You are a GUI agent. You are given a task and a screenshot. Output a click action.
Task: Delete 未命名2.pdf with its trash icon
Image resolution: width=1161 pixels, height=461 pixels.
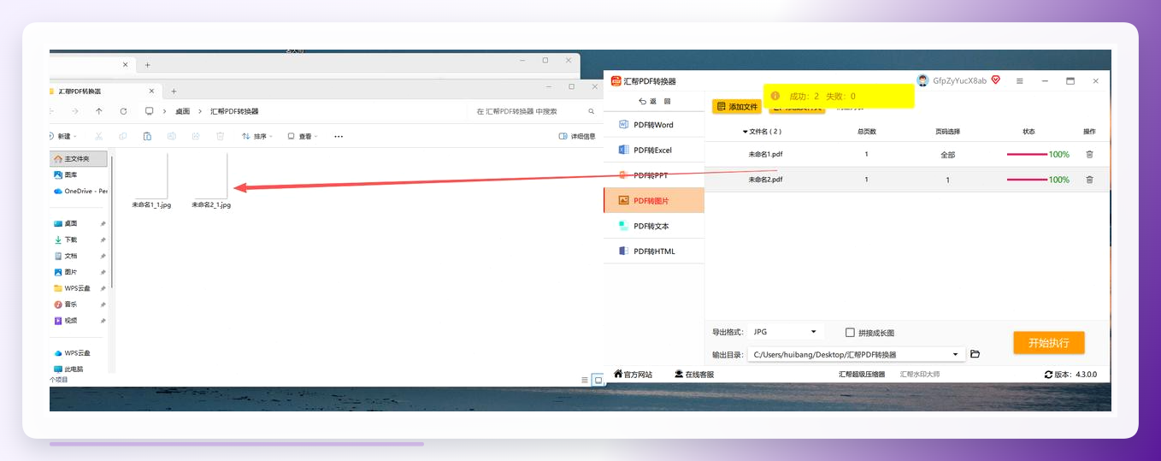(1089, 180)
